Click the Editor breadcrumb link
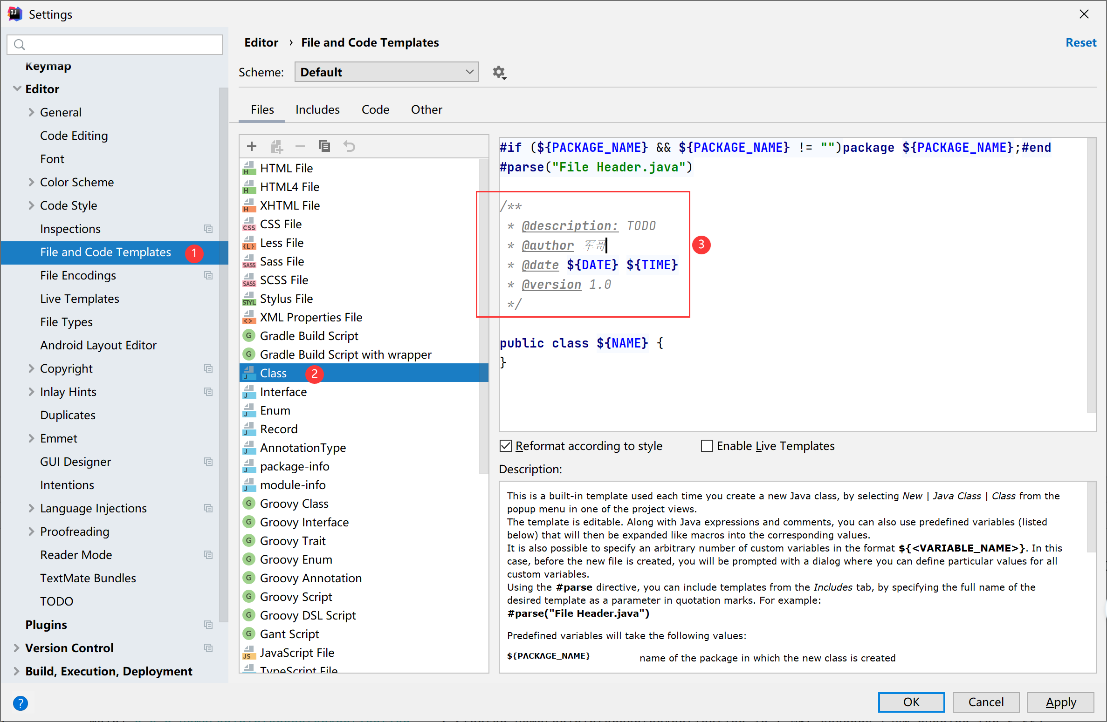1107x722 pixels. click(x=261, y=42)
